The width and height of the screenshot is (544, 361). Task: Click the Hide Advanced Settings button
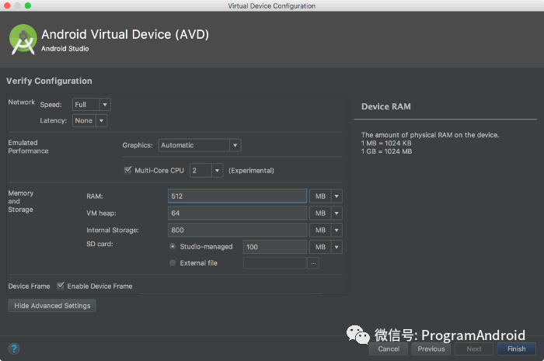pyautogui.click(x=52, y=306)
